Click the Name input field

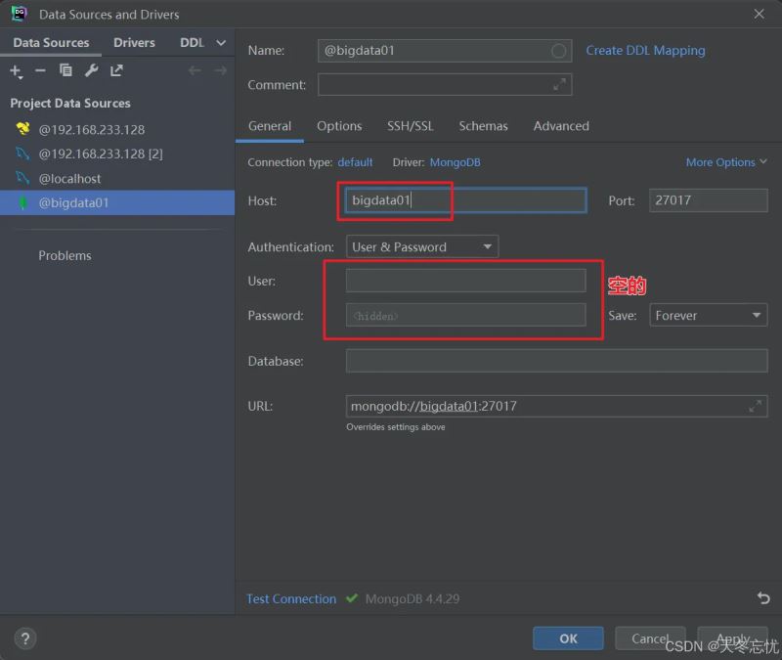[445, 51]
